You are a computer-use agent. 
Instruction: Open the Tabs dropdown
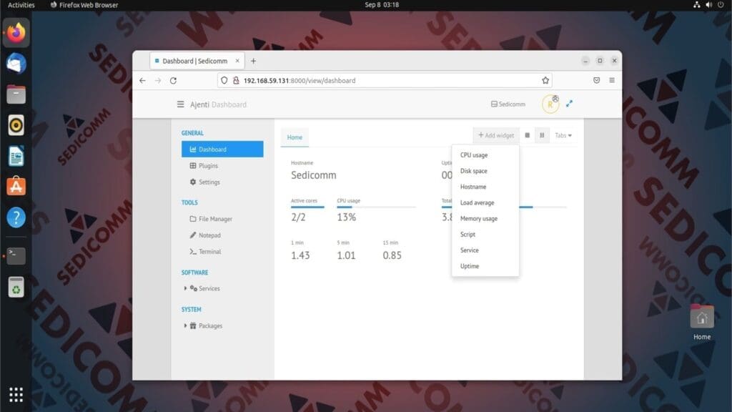[x=563, y=135]
